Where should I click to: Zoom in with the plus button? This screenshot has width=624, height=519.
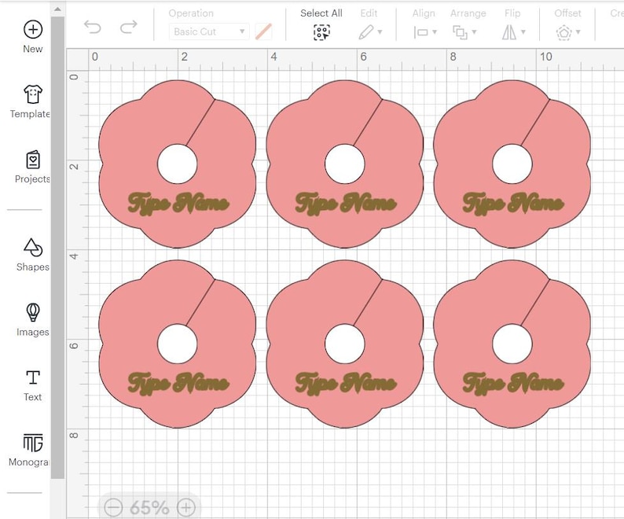185,507
